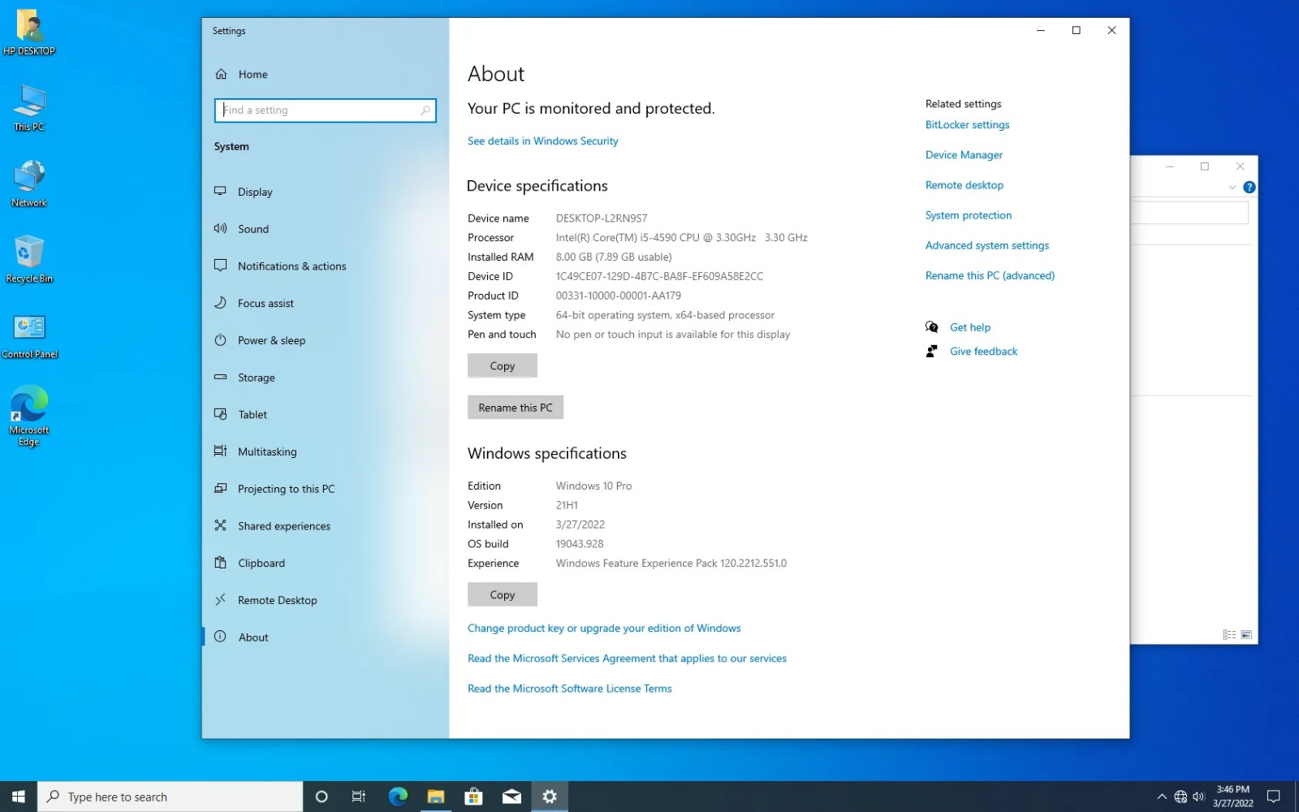Click the Windows Start button
The width and height of the screenshot is (1299, 812).
pyautogui.click(x=19, y=797)
